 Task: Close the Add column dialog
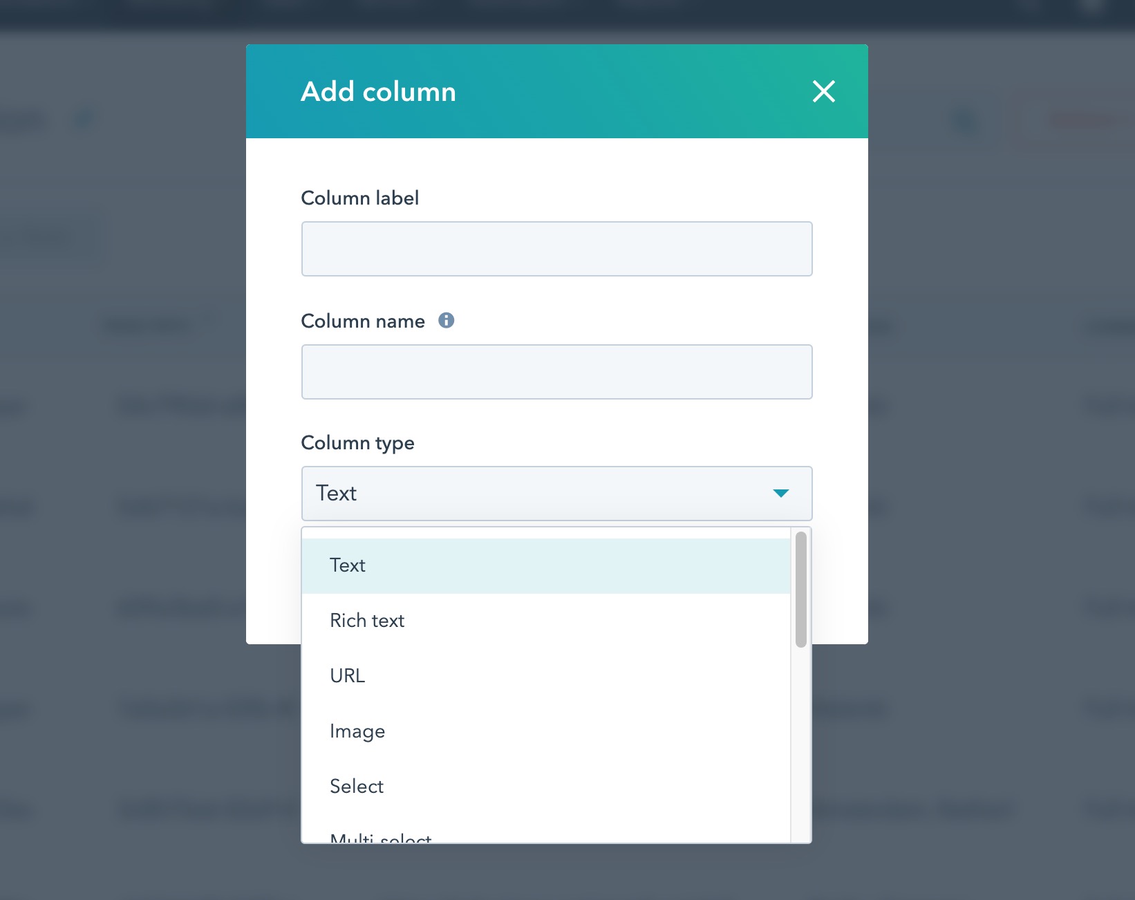pyautogui.click(x=823, y=91)
